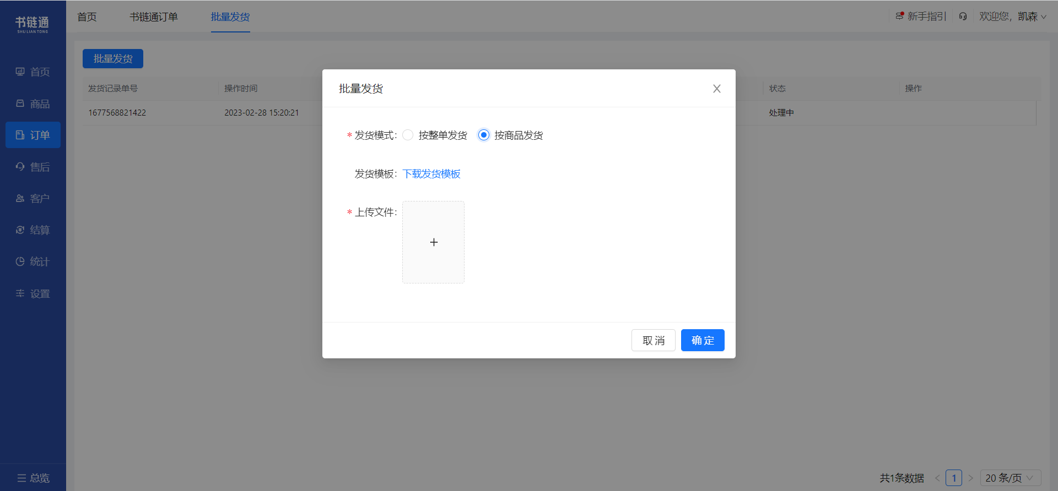Image resolution: width=1058 pixels, height=491 pixels.
Task: Go to pagination page 1
Action: click(x=954, y=478)
